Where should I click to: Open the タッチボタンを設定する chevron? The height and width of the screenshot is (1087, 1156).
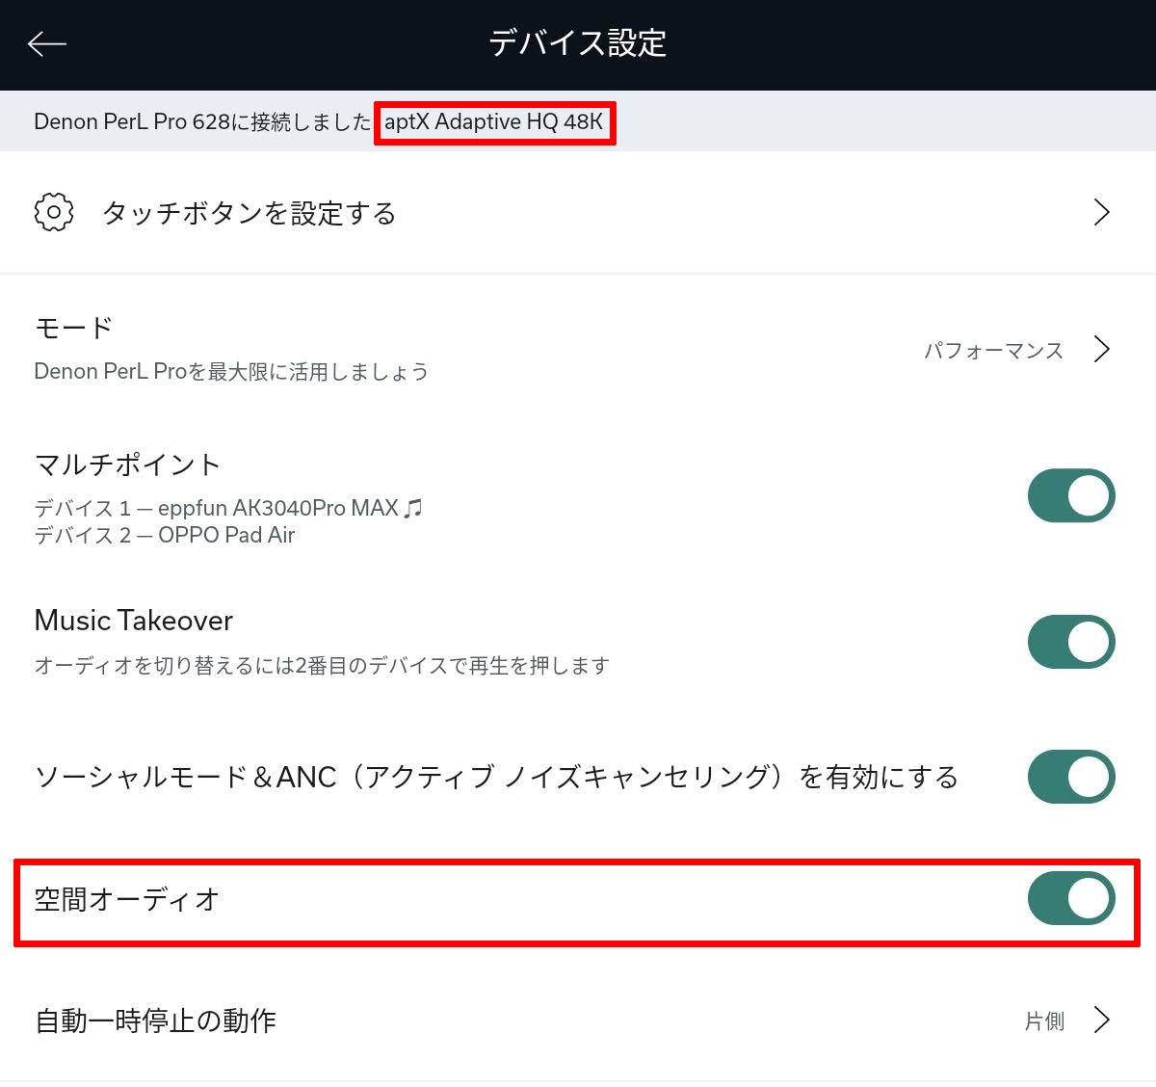(x=1102, y=212)
